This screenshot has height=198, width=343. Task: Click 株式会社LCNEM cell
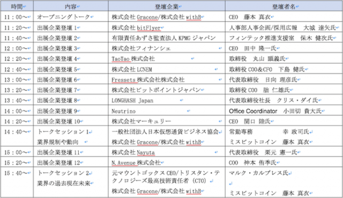[x=167, y=69]
